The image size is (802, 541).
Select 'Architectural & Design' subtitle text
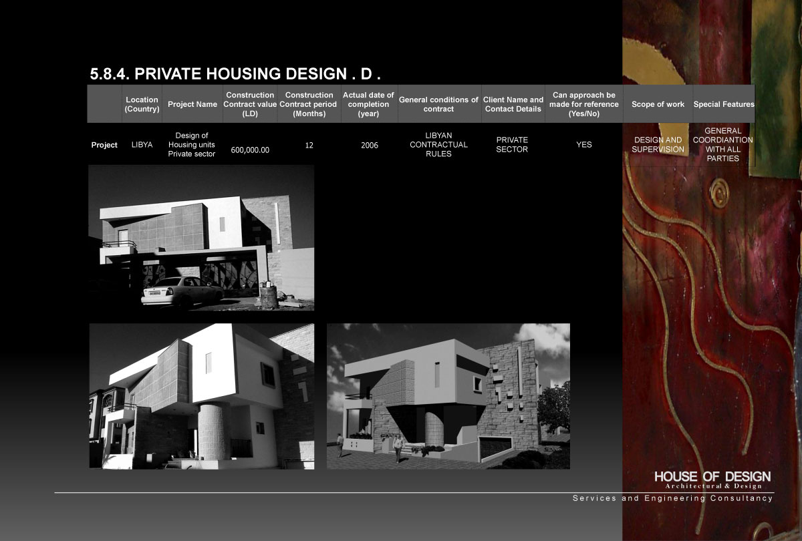pos(714,486)
